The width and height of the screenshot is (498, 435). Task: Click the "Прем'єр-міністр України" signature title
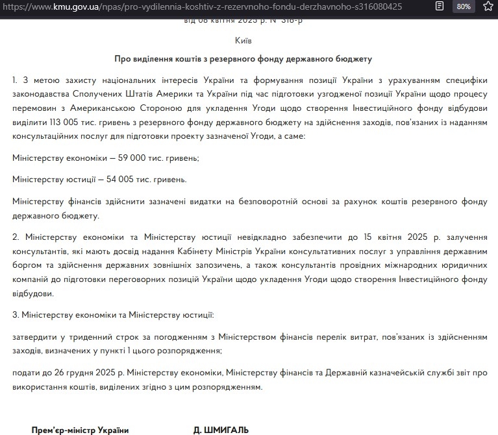(81, 430)
